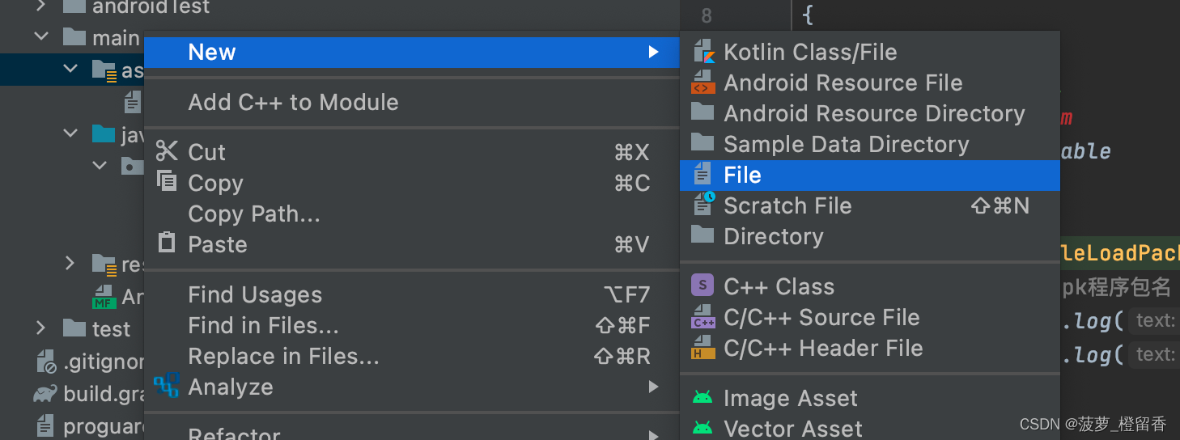Click the Cut scissors icon
Screen dimensions: 1180x440
[167, 152]
